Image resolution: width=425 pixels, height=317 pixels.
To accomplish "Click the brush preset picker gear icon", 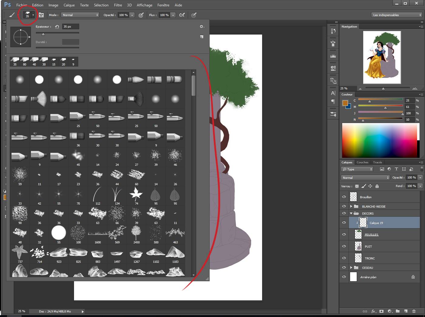I will click(x=202, y=26).
